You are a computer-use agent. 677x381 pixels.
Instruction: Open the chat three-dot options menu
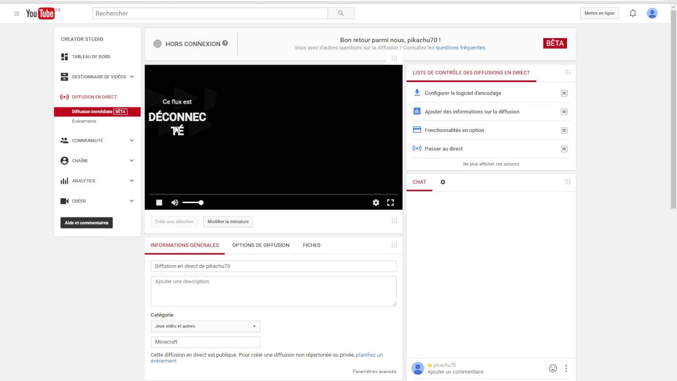point(566,368)
